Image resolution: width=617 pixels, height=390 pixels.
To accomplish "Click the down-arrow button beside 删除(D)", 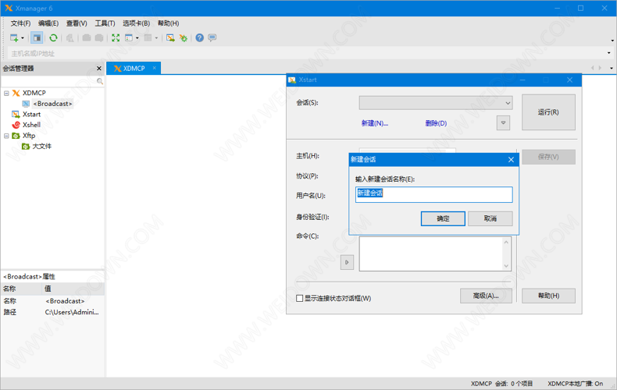I will coord(503,123).
